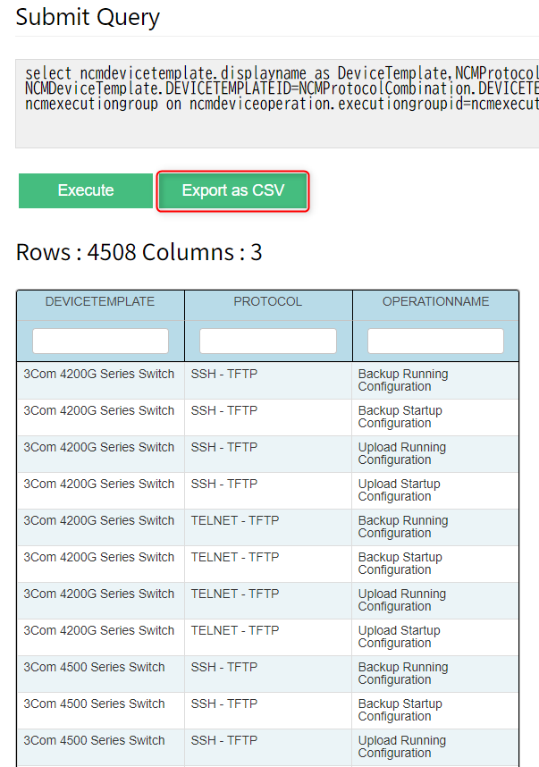Sort by the DEVICETEMPLATE column header
Screen dimensions: 539x767
(x=100, y=302)
